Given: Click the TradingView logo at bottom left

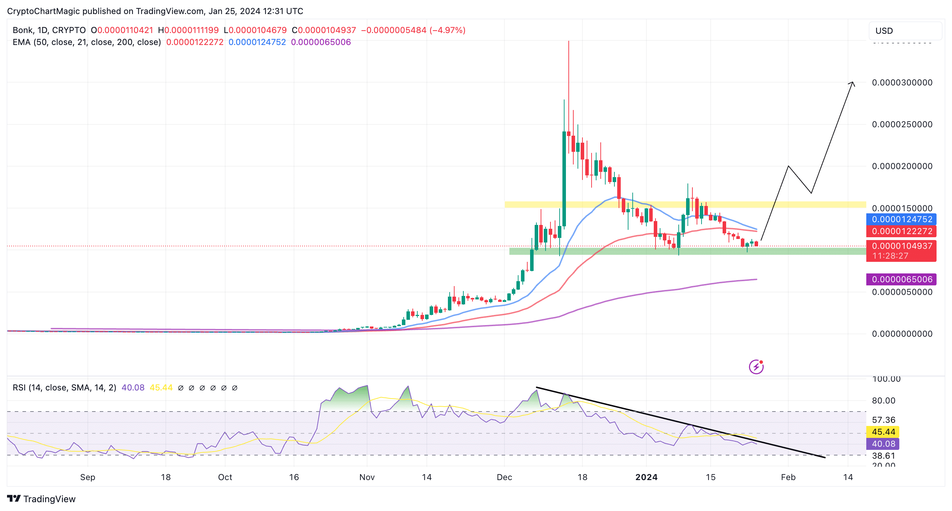Looking at the screenshot, I should 41,499.
